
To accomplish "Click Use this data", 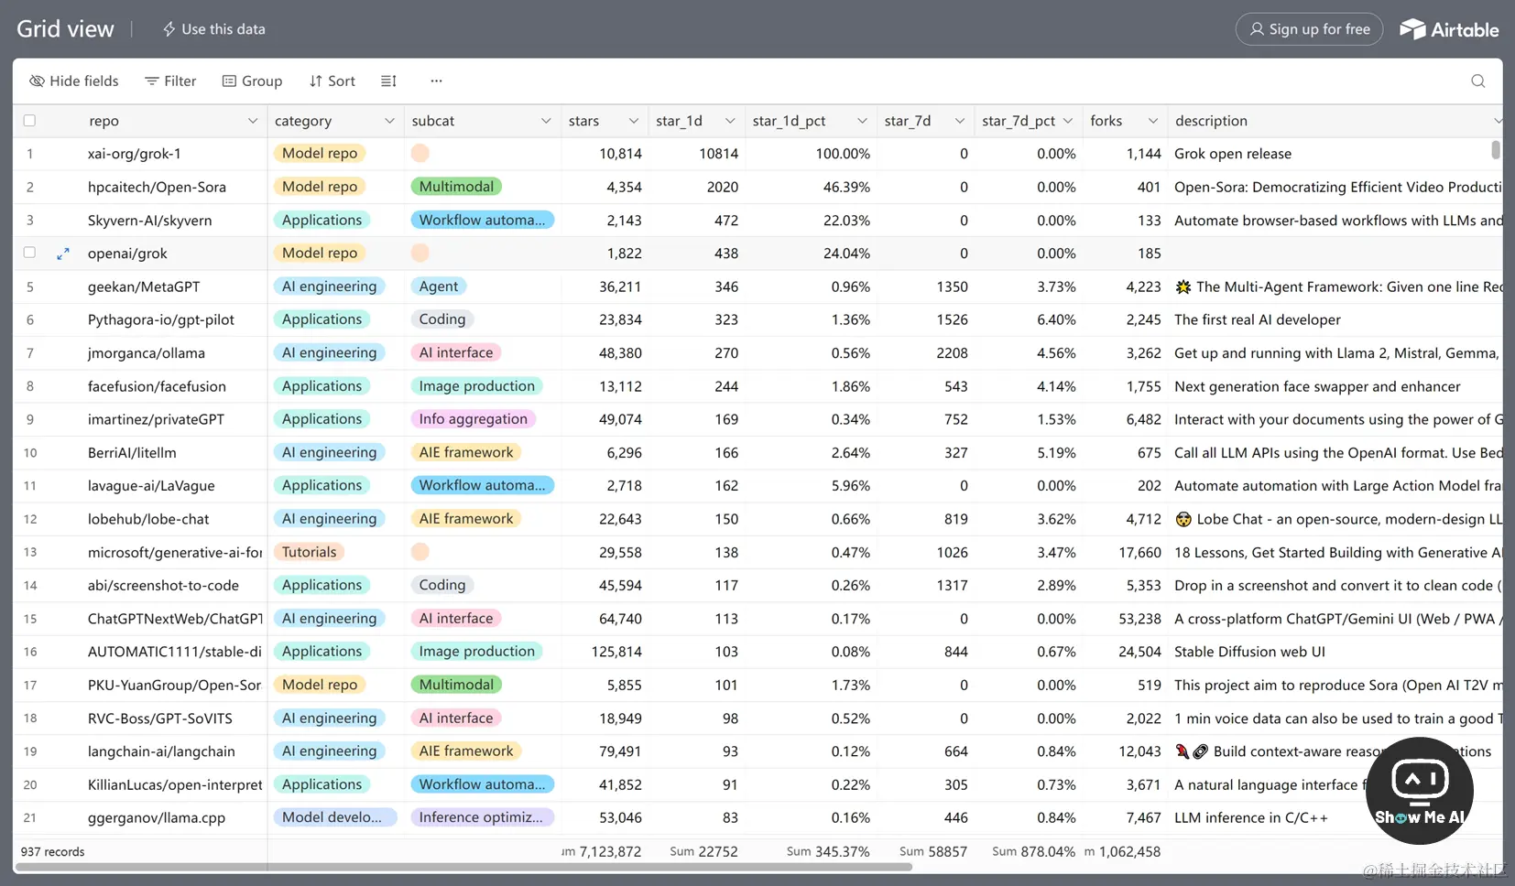I will (213, 29).
